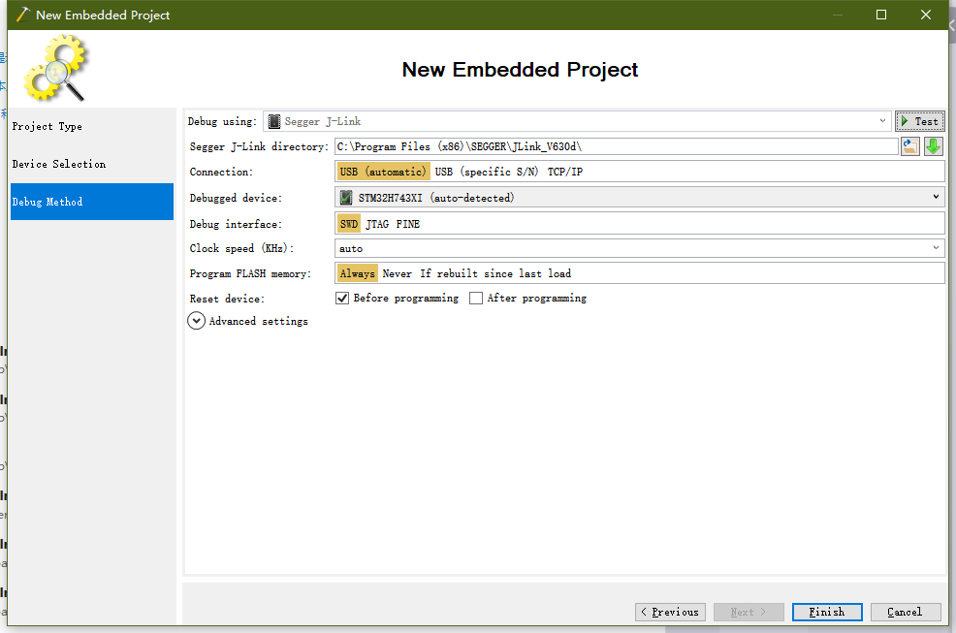The height and width of the screenshot is (633, 956).
Task: Select USB (specific S/N) connection
Action: (486, 172)
